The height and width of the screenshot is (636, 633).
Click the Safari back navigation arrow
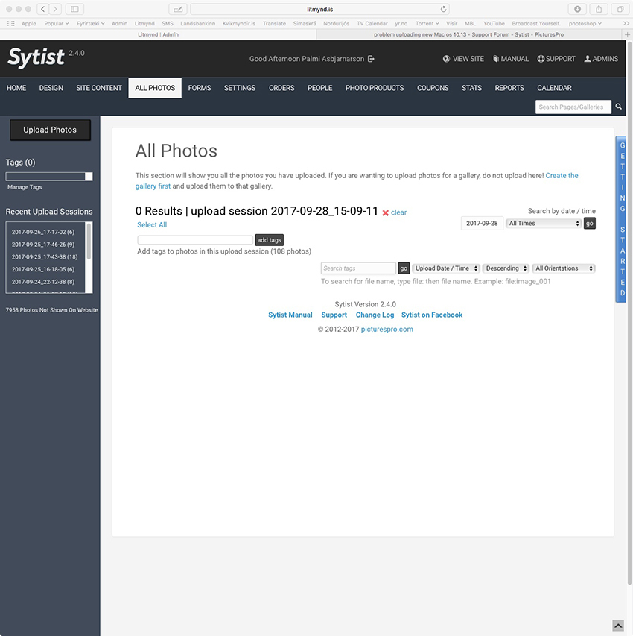pyautogui.click(x=43, y=9)
